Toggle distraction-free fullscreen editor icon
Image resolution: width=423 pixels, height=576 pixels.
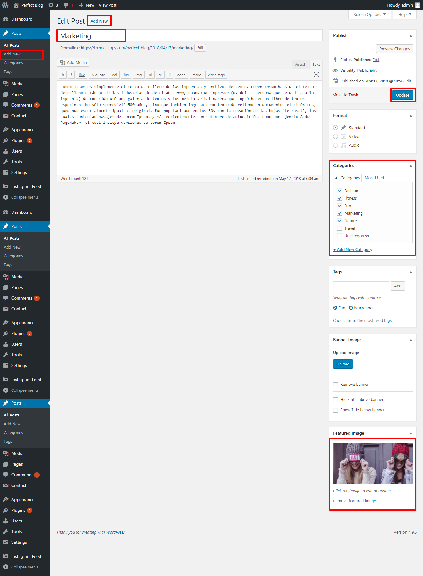point(316,75)
